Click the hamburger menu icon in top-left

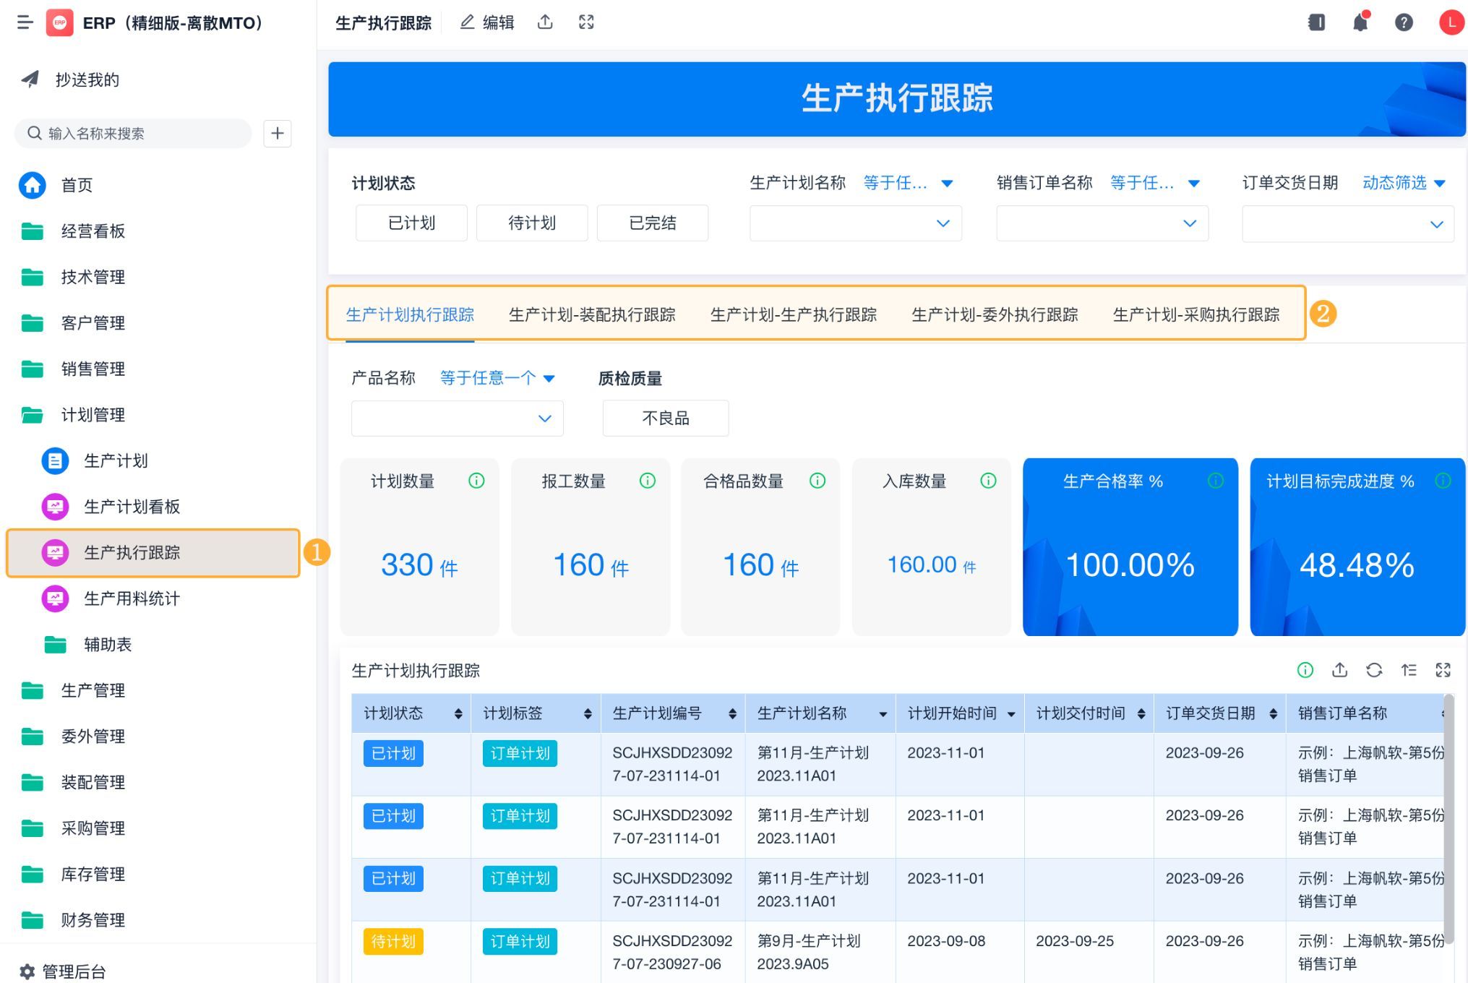(25, 22)
